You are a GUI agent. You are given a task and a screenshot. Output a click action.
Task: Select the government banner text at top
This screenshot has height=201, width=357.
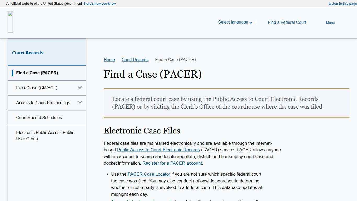click(x=44, y=4)
